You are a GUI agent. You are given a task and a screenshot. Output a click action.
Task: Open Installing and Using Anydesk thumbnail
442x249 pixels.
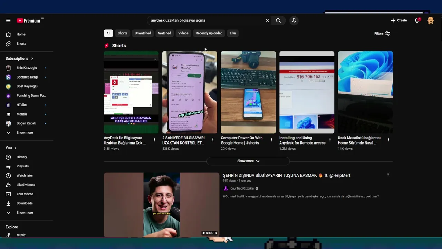tap(307, 92)
